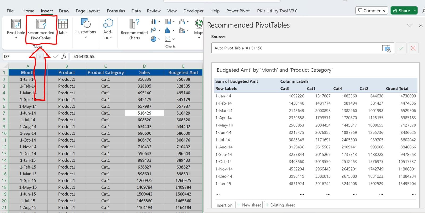This screenshot has width=425, height=213.
Task: Insert a Hierarchy (treemap) chart
Action: tap(168, 21)
